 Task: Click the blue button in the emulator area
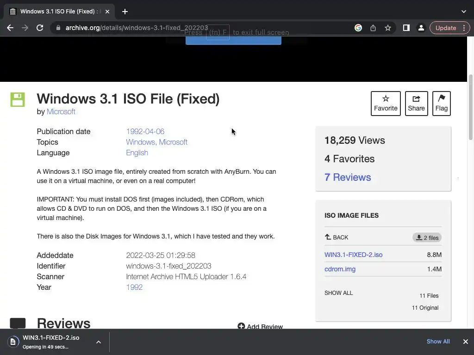point(233,41)
